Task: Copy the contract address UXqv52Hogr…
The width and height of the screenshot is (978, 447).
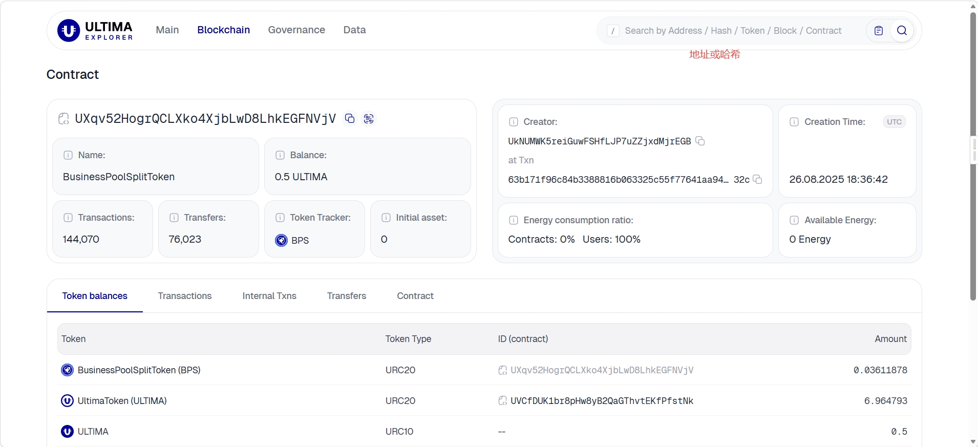Action: pos(350,119)
